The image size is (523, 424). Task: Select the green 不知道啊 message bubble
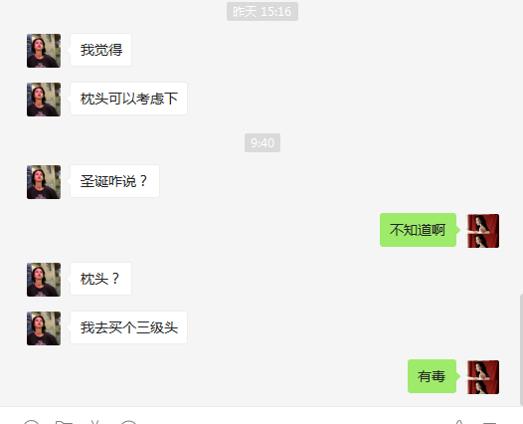click(x=418, y=230)
